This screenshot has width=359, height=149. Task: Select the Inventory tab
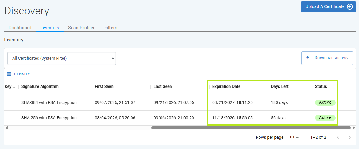tap(50, 28)
